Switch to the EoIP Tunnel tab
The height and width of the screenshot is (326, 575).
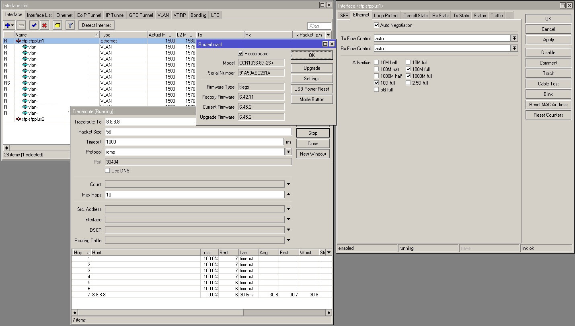tap(89, 15)
